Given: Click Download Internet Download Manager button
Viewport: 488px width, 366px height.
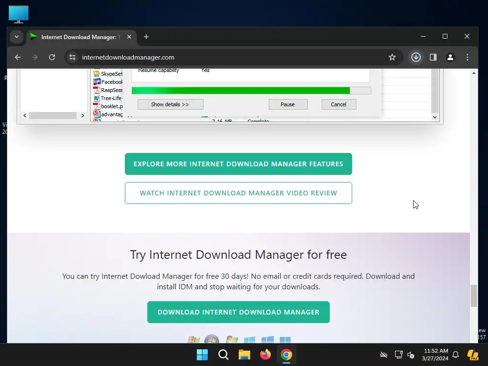Looking at the screenshot, I should point(238,312).
